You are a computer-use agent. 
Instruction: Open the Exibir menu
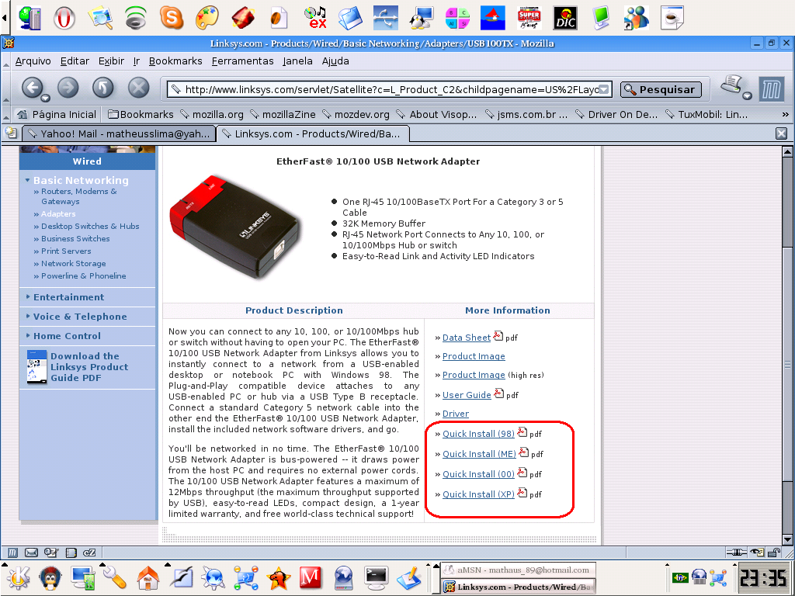(111, 61)
